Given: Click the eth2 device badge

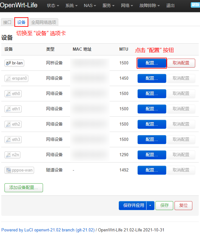Looking at the screenshot, I should point(13,124).
